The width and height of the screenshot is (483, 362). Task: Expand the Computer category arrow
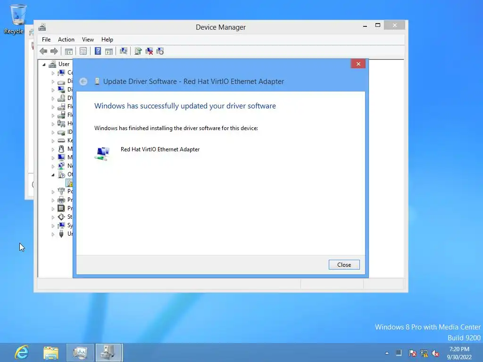coord(53,73)
